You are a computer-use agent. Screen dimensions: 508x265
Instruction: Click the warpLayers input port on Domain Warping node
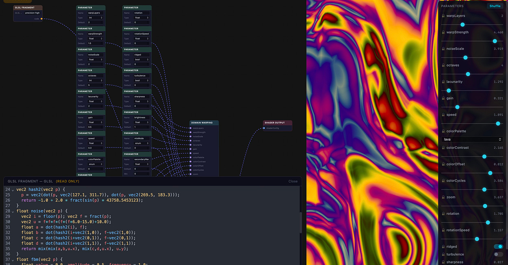191,128
